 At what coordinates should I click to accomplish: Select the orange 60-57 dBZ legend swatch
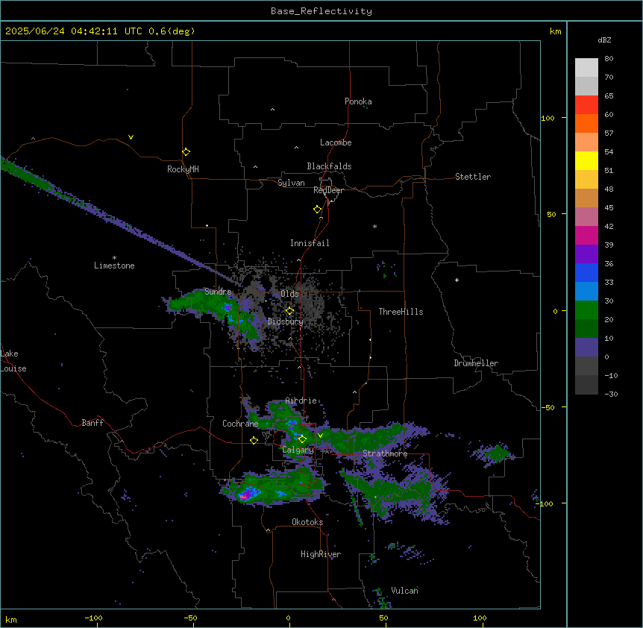[586, 124]
